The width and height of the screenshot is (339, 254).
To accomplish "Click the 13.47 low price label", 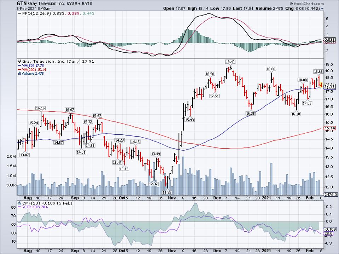I will 117,163.
